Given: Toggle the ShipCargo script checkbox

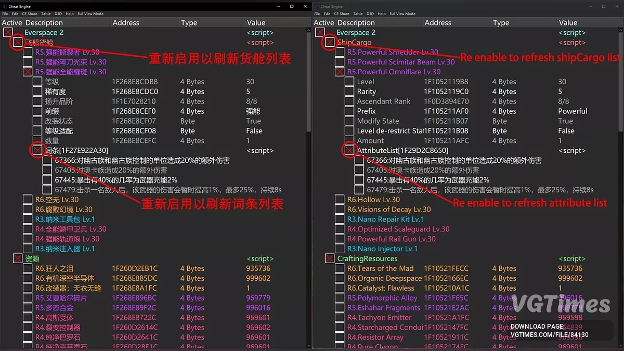Looking at the screenshot, I should click(x=330, y=43).
